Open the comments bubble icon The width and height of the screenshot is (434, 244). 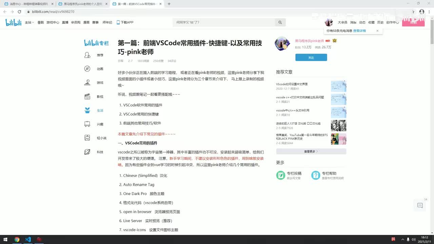(420, 205)
